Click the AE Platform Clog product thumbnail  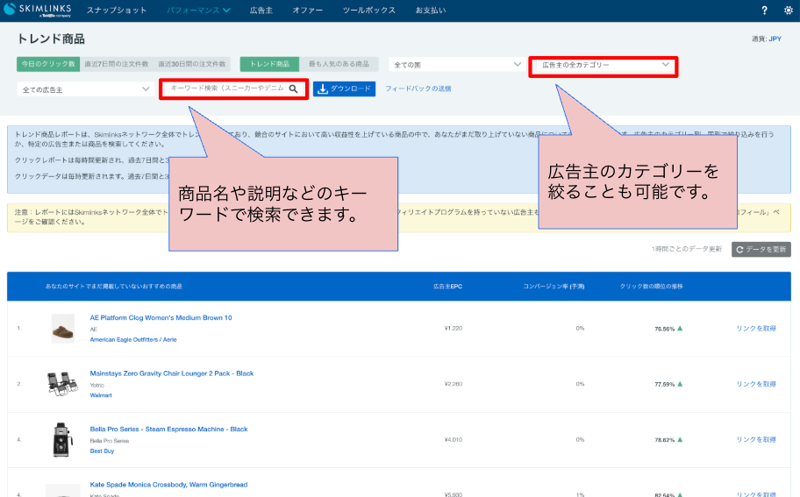click(63, 328)
